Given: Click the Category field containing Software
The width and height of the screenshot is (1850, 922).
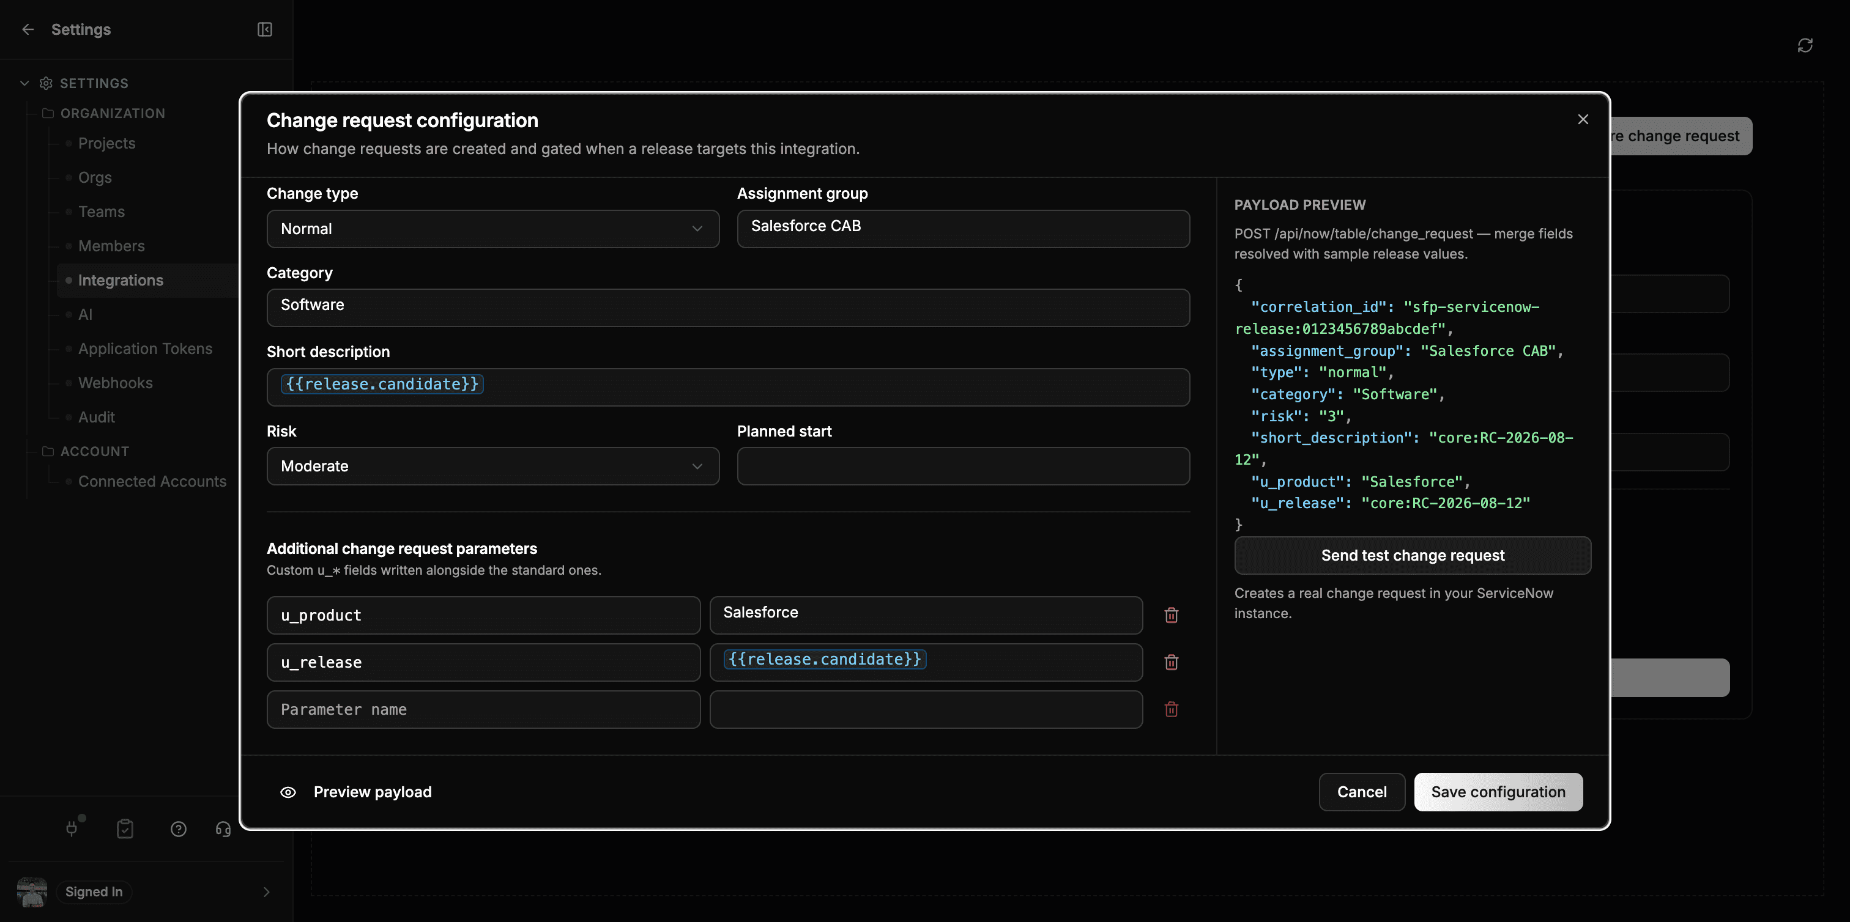Looking at the screenshot, I should pyautogui.click(x=728, y=308).
